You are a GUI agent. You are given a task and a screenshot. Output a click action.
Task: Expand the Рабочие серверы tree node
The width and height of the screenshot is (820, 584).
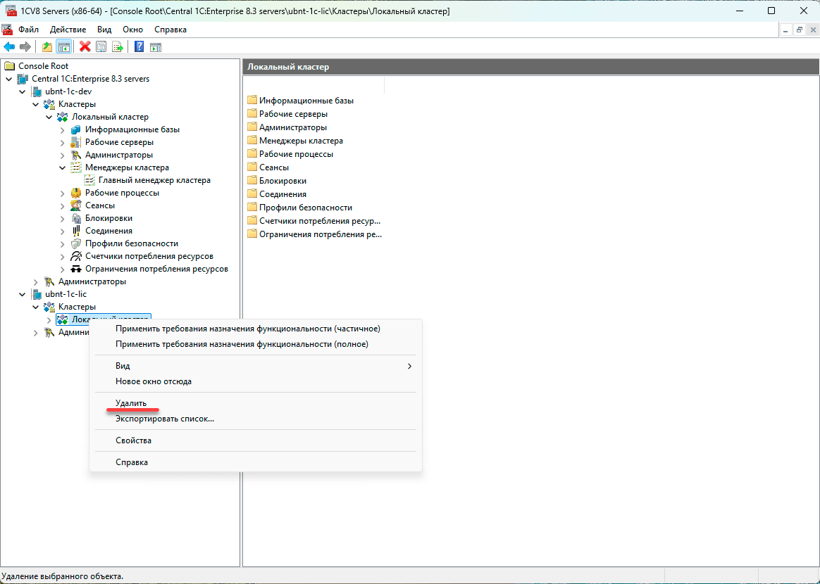[x=63, y=142]
